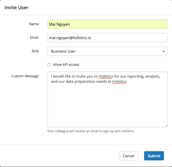Screen dimensions: 172x167
Task: Click empty space at bottom of message box
Action: (107, 115)
